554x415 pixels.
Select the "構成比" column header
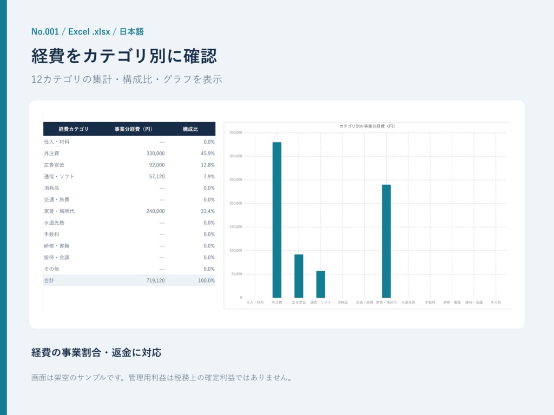(190, 129)
